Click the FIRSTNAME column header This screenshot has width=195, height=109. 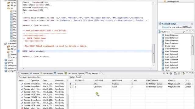tap(117, 81)
